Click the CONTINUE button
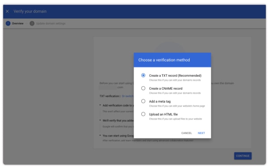Viewport: 269px width, 168px height. click(243, 156)
